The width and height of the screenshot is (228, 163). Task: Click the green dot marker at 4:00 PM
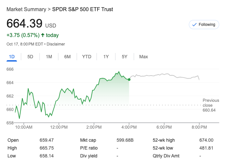(x=129, y=79)
